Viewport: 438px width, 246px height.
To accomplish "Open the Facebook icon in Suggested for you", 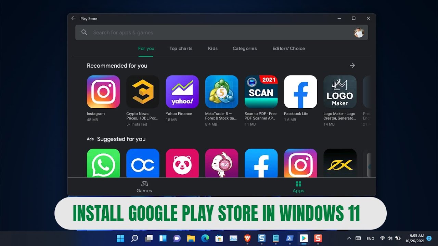I will (261, 163).
